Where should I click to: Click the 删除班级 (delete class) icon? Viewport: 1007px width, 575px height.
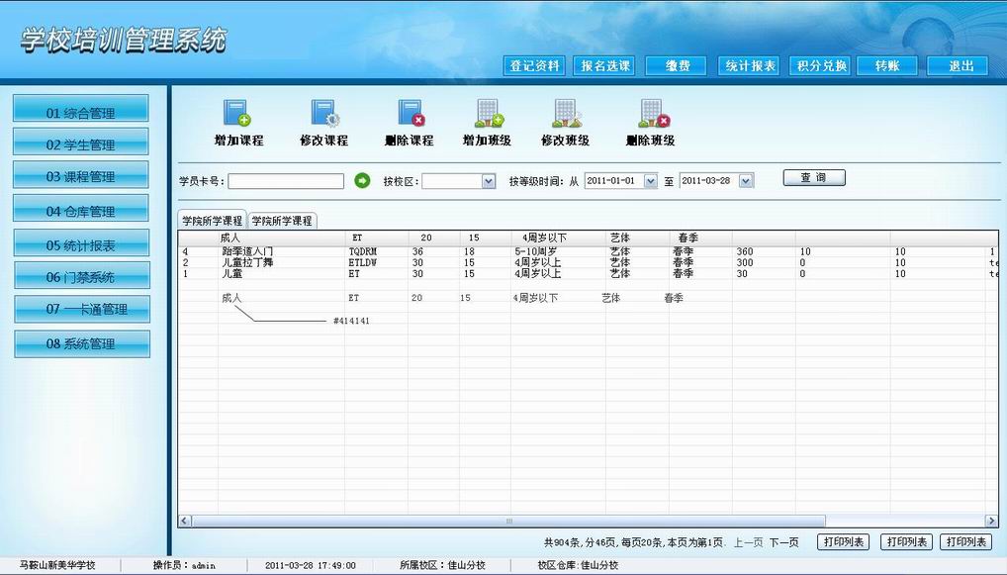coord(652,113)
